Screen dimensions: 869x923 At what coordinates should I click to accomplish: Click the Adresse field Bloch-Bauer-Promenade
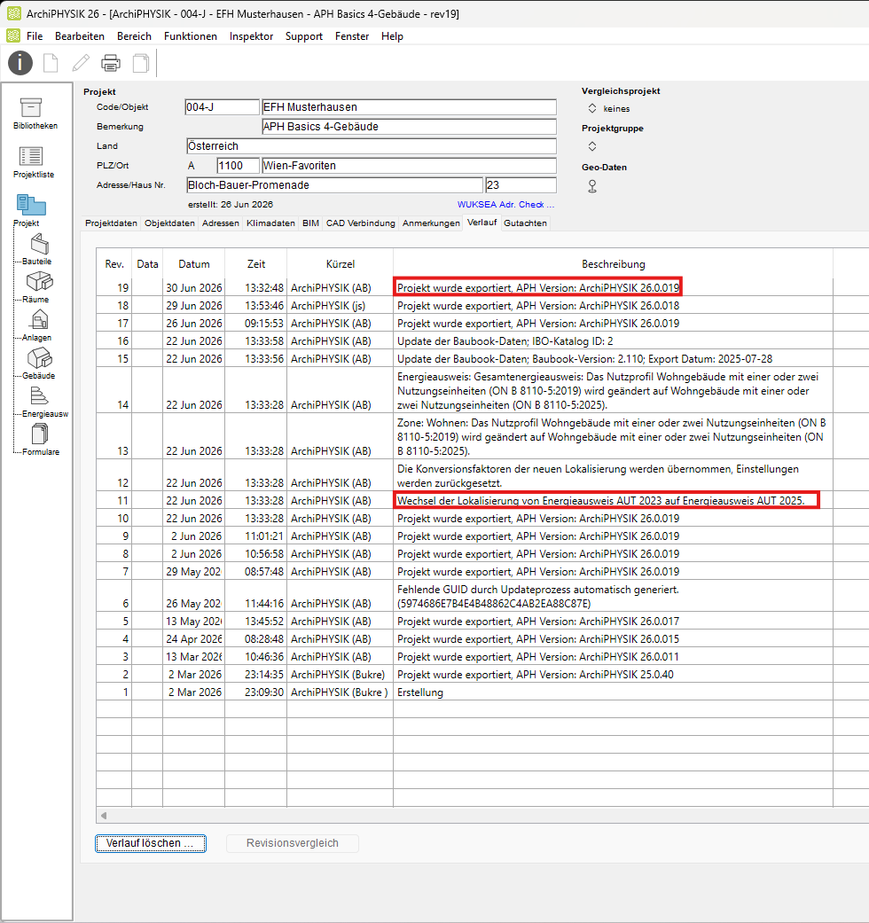click(334, 184)
